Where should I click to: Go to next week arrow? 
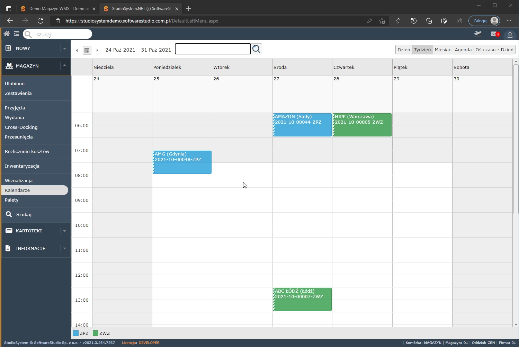tap(97, 50)
